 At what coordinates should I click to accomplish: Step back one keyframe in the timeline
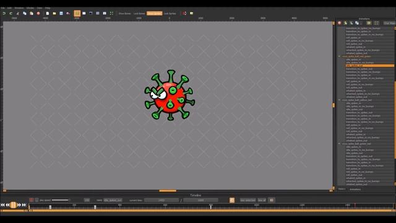pos(8,205)
